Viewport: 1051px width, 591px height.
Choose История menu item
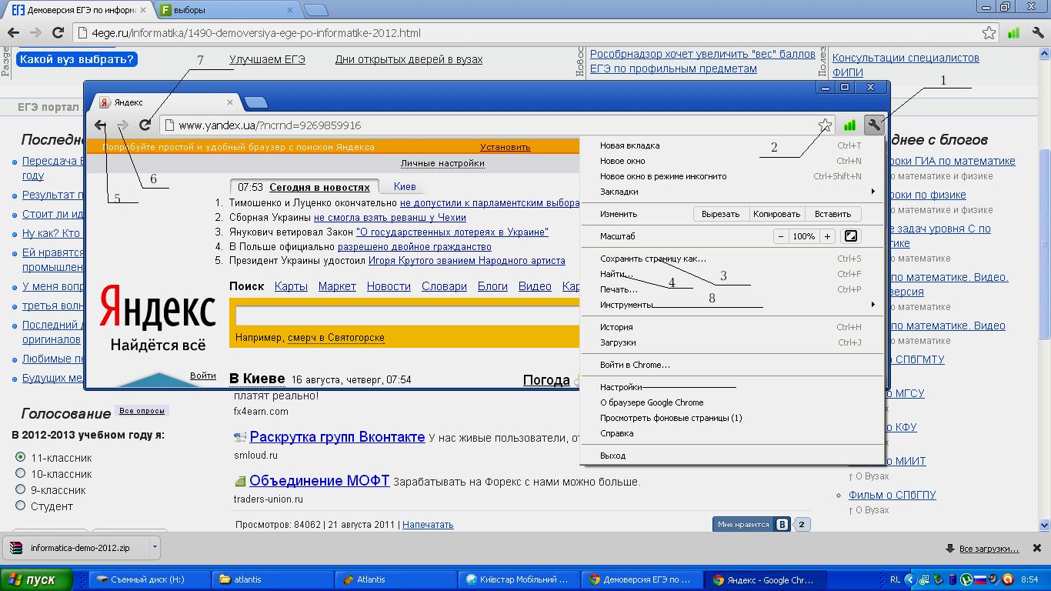point(732,327)
